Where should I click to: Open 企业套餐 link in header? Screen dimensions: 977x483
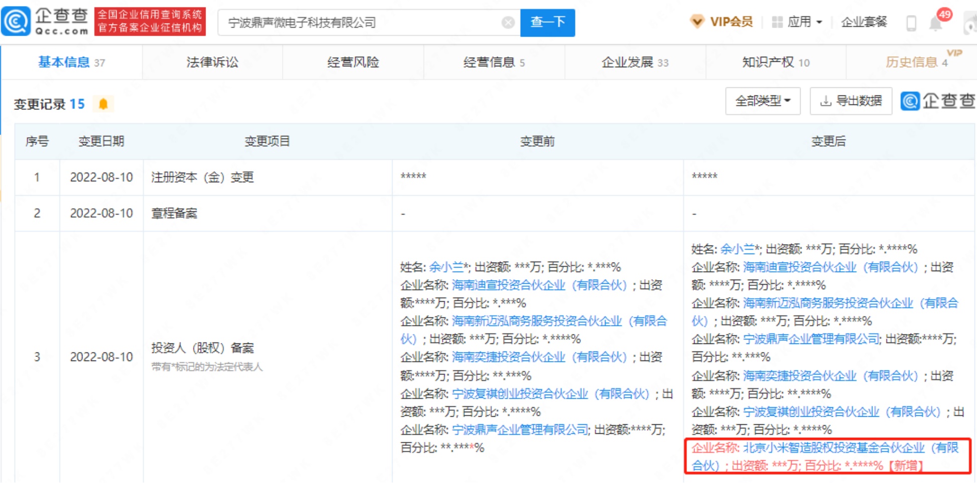(864, 22)
